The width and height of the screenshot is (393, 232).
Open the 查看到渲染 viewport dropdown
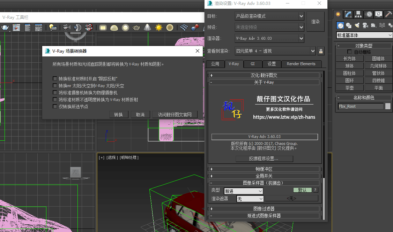point(275,51)
